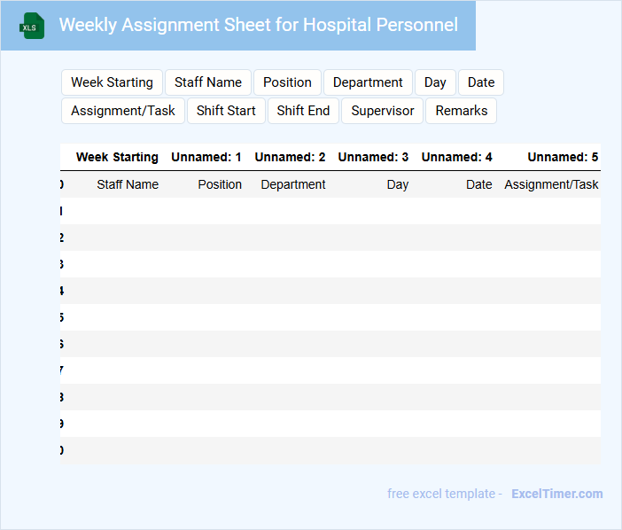
Task: Select the Unnamed: 3 column header
Action: coord(373,157)
